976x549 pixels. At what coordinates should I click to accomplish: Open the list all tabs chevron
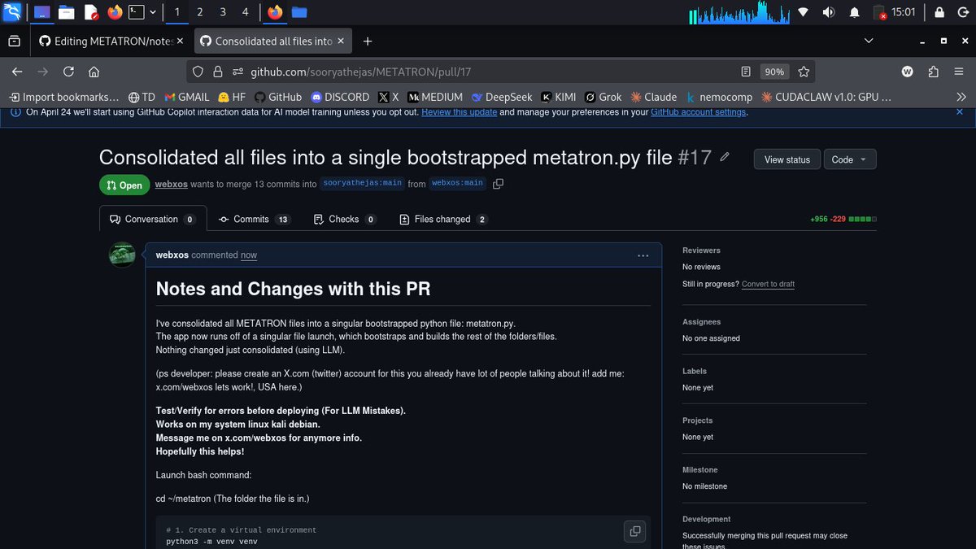coord(869,41)
